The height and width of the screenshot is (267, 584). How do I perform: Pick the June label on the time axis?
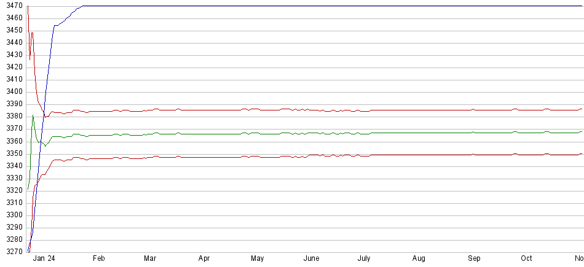[x=311, y=259]
